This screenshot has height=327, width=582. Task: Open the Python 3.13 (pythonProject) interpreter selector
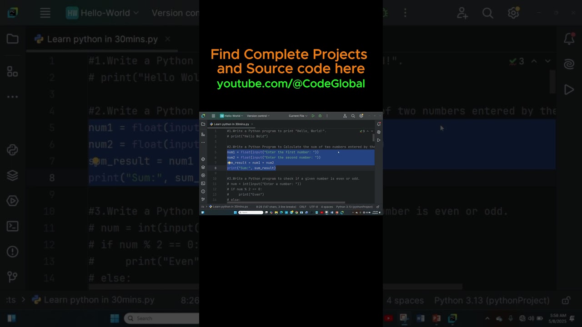[x=354, y=207]
